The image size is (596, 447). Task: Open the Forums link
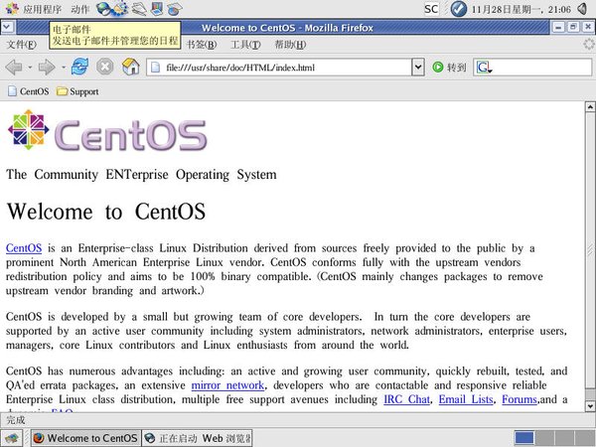click(x=520, y=399)
